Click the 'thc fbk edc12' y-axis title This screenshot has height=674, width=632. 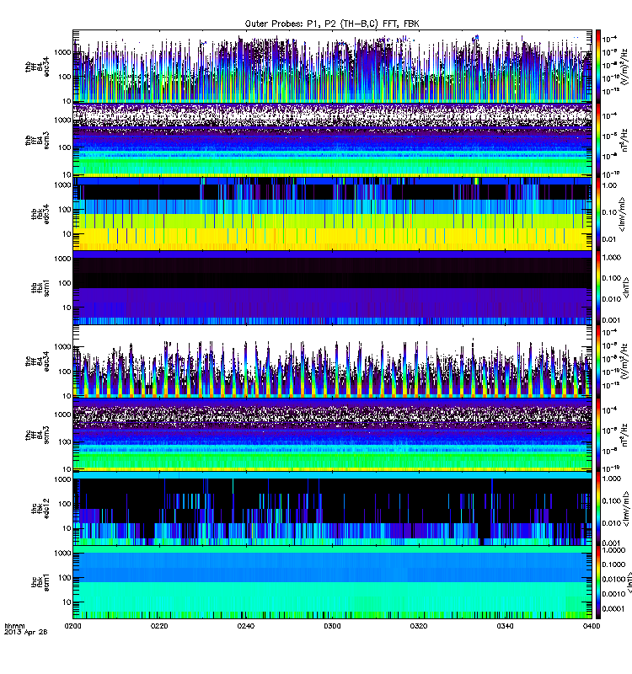click(40, 509)
